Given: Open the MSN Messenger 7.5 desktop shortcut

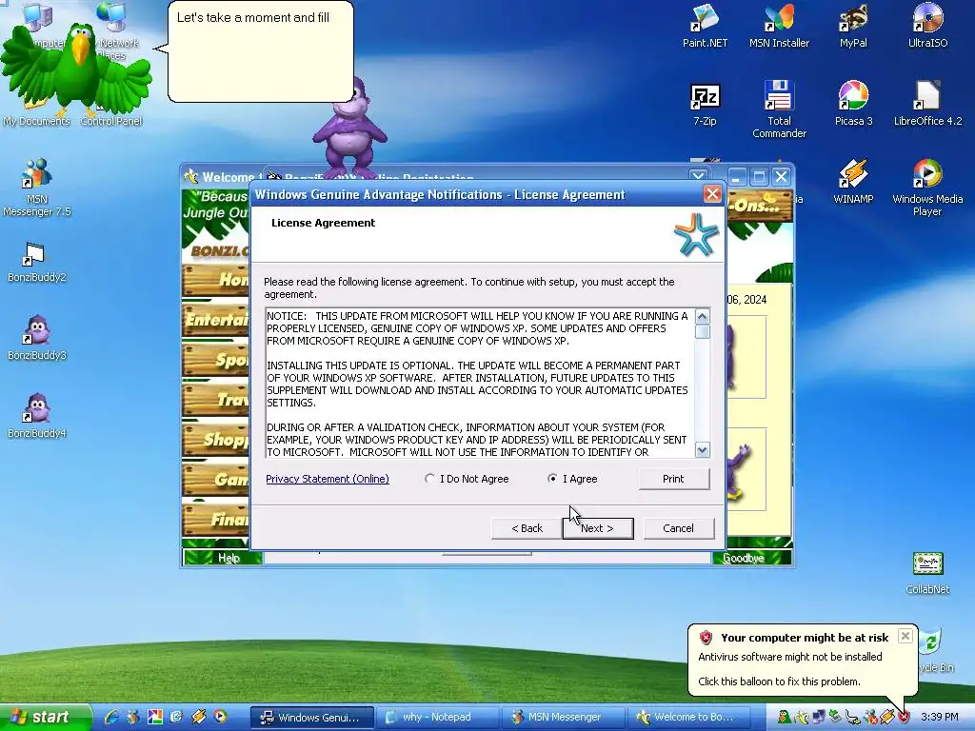Looking at the screenshot, I should [37, 187].
